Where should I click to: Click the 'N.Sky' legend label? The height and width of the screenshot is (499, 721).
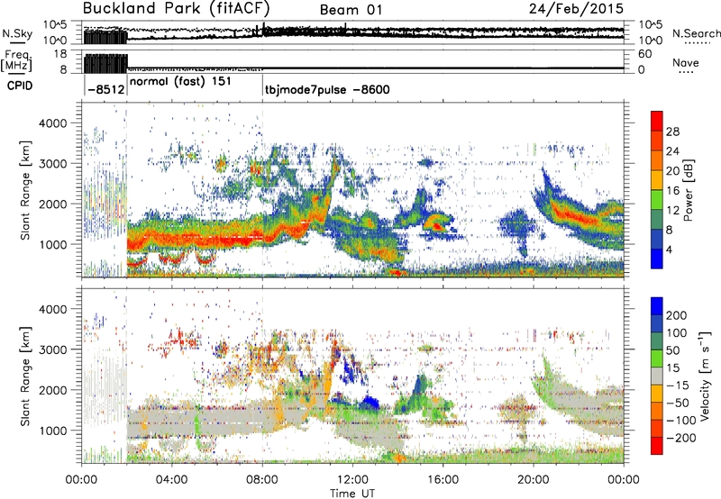[x=17, y=33]
